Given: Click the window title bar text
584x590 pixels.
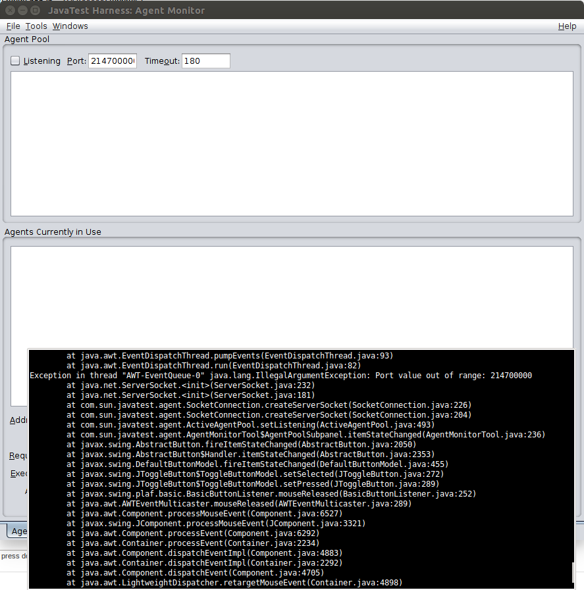Looking at the screenshot, I should click(x=126, y=11).
